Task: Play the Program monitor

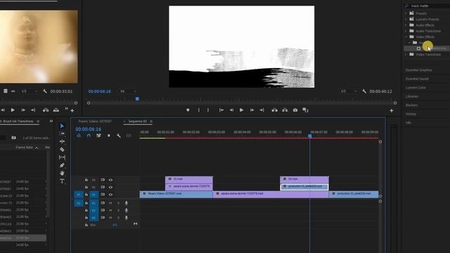Action: coord(241,110)
